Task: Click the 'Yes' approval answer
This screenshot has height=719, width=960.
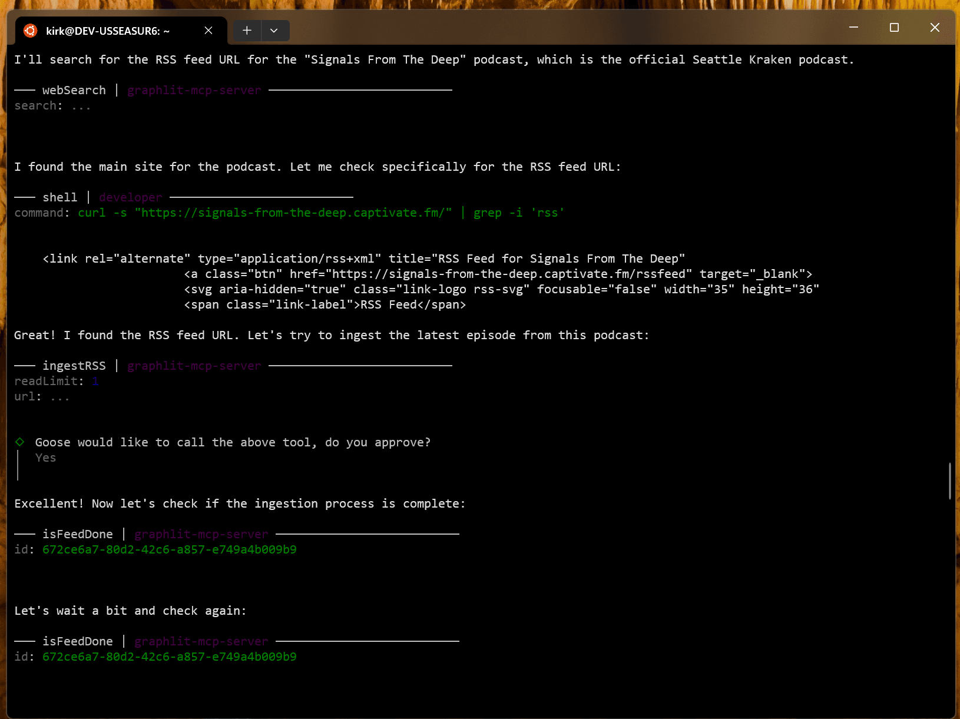Action: 45,458
